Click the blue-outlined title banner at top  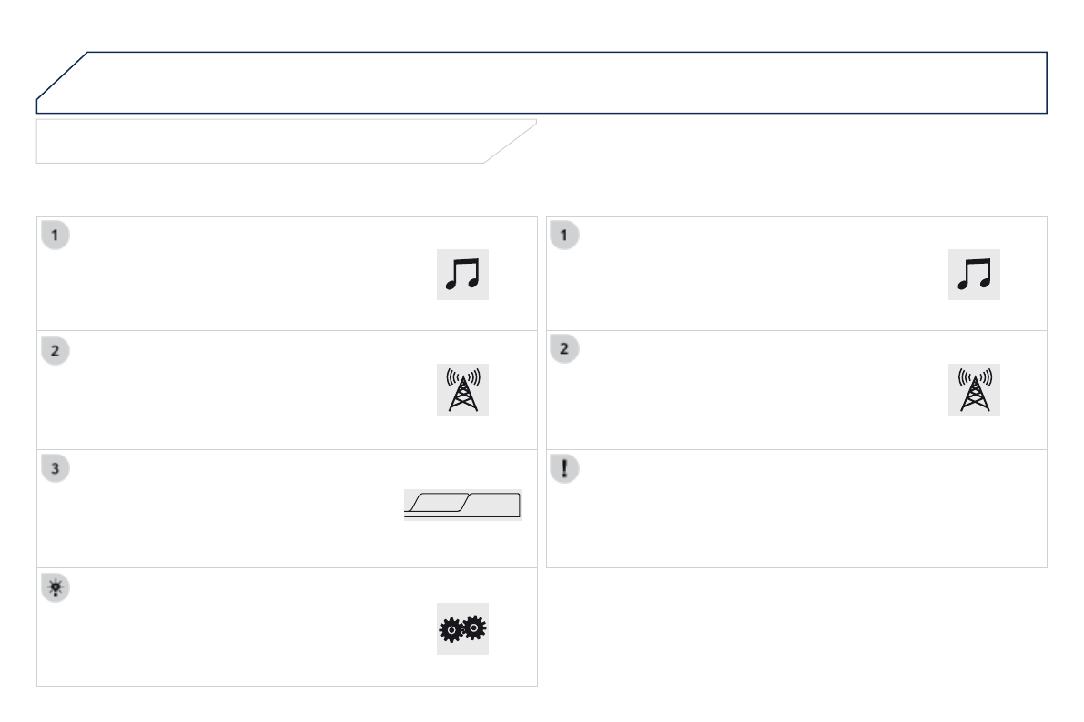546,82
